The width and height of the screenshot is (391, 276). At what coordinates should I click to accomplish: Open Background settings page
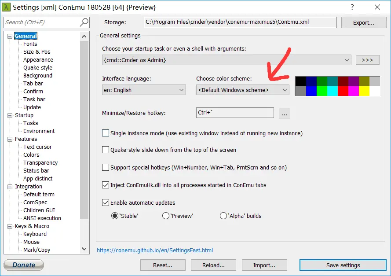pyautogui.click(x=38, y=75)
